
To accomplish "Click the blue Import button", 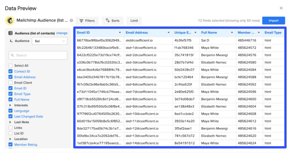I will [273, 20].
